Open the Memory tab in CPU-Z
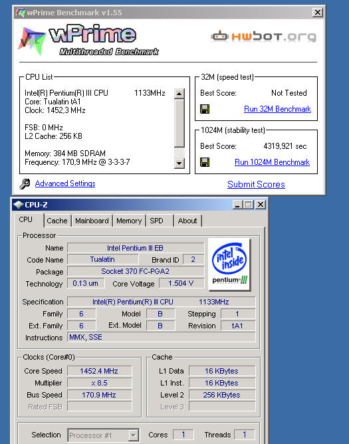This screenshot has width=349, height=444. [129, 221]
